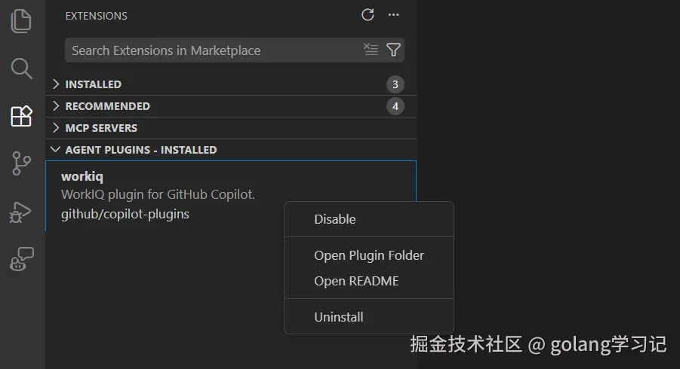This screenshot has height=369, width=680.
Task: Open the Copilot chat icon in activity bar
Action: click(x=22, y=259)
